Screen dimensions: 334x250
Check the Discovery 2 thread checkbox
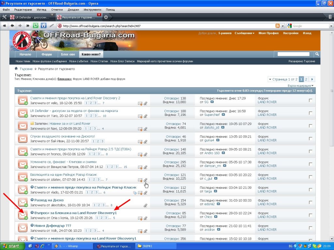pyautogui.click(x=311, y=100)
